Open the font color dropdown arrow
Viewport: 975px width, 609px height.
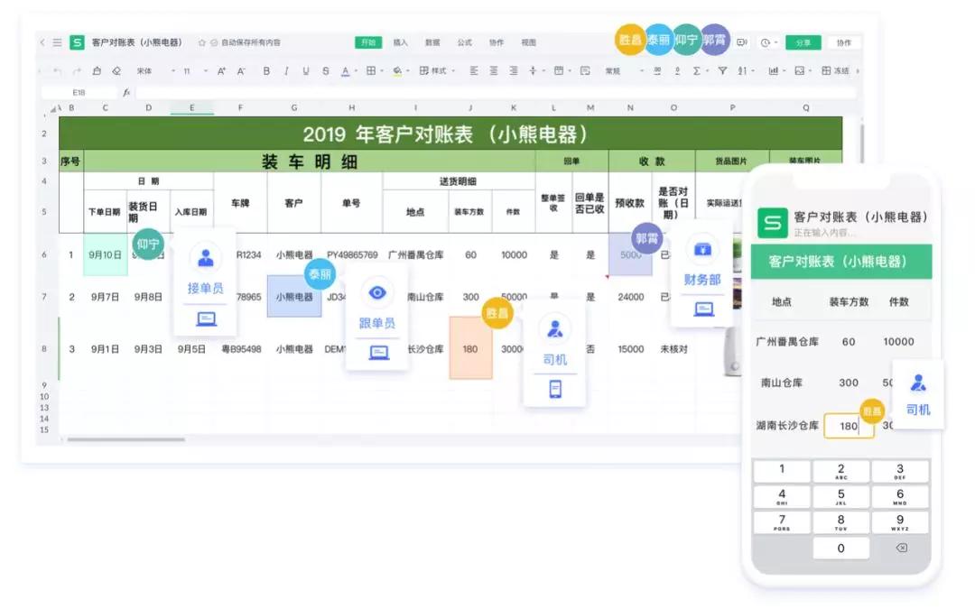[x=356, y=70]
